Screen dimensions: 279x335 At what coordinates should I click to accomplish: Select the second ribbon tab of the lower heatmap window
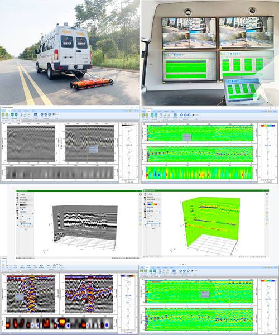[147, 267]
